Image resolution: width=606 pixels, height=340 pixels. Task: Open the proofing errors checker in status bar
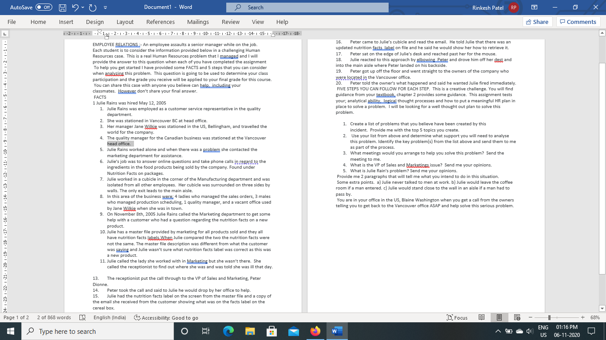81,317
